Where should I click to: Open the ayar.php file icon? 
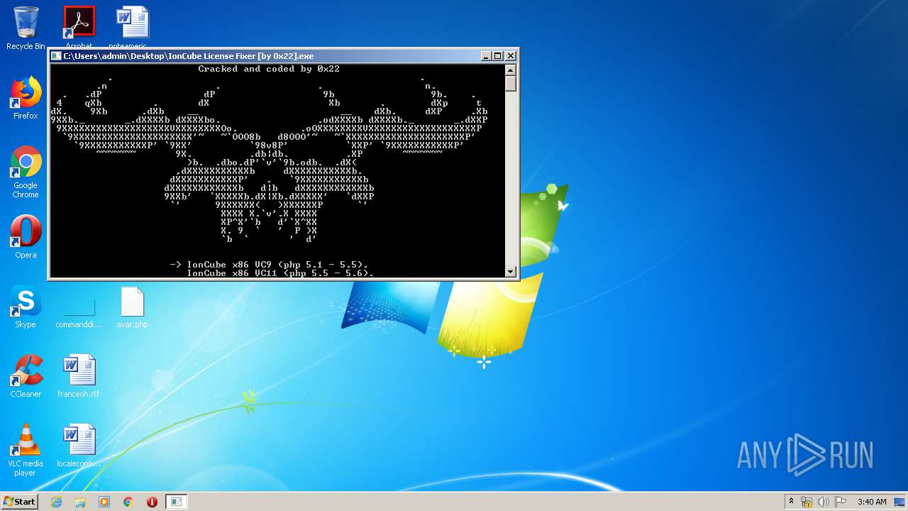[x=132, y=307]
